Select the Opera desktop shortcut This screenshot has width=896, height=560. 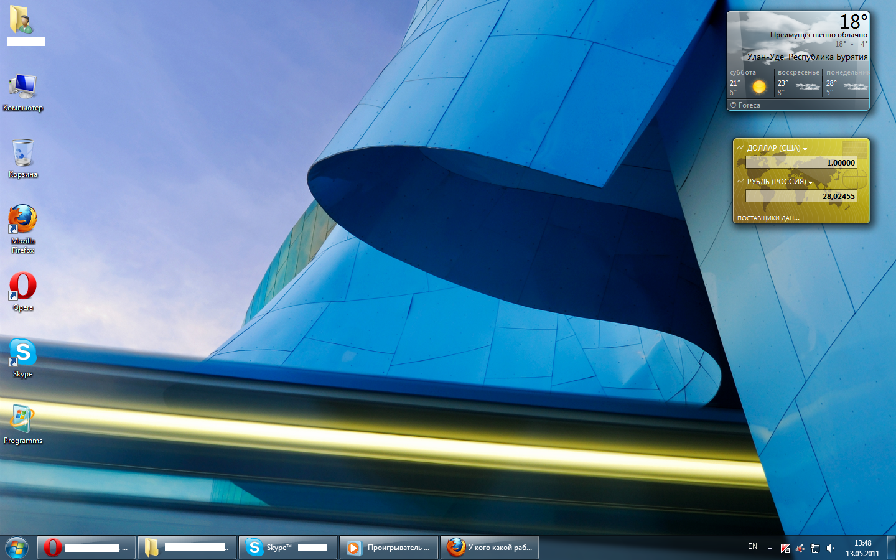click(x=23, y=287)
